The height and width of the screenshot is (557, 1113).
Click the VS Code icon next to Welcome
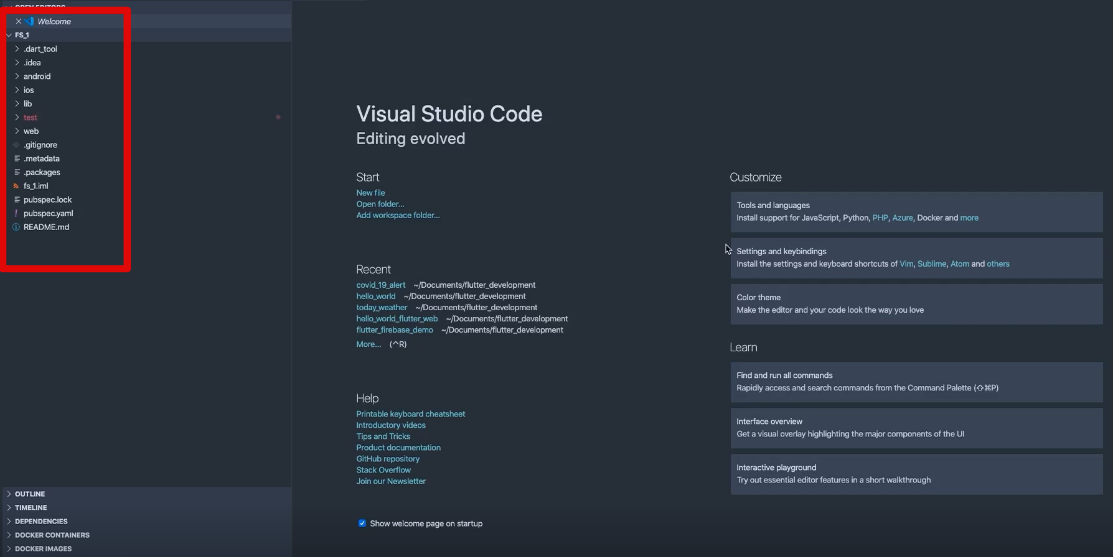[x=29, y=21]
